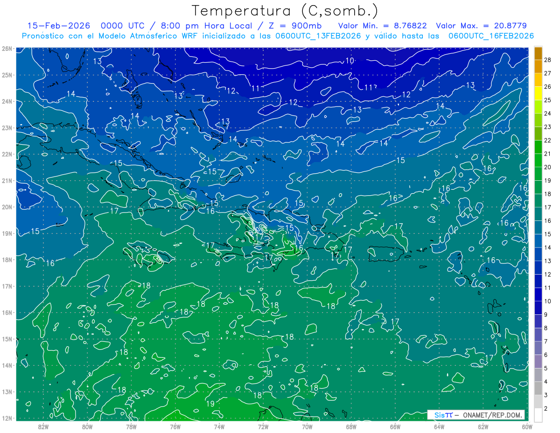The image size is (560, 433).
Task: Click the "68W" longitude axis label
Action: pyautogui.click(x=351, y=426)
